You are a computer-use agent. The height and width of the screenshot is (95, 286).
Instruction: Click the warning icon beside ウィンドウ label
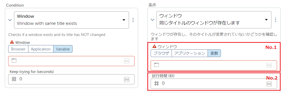154,47
